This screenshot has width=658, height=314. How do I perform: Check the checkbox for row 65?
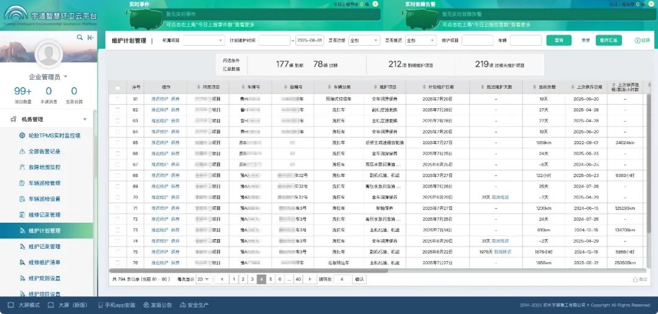click(118, 142)
